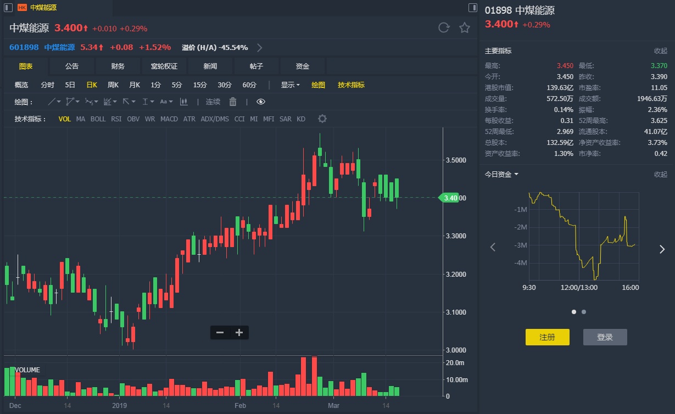The height and width of the screenshot is (414, 675).
Task: Click the candlestick pattern tool icon
Action: [x=183, y=102]
